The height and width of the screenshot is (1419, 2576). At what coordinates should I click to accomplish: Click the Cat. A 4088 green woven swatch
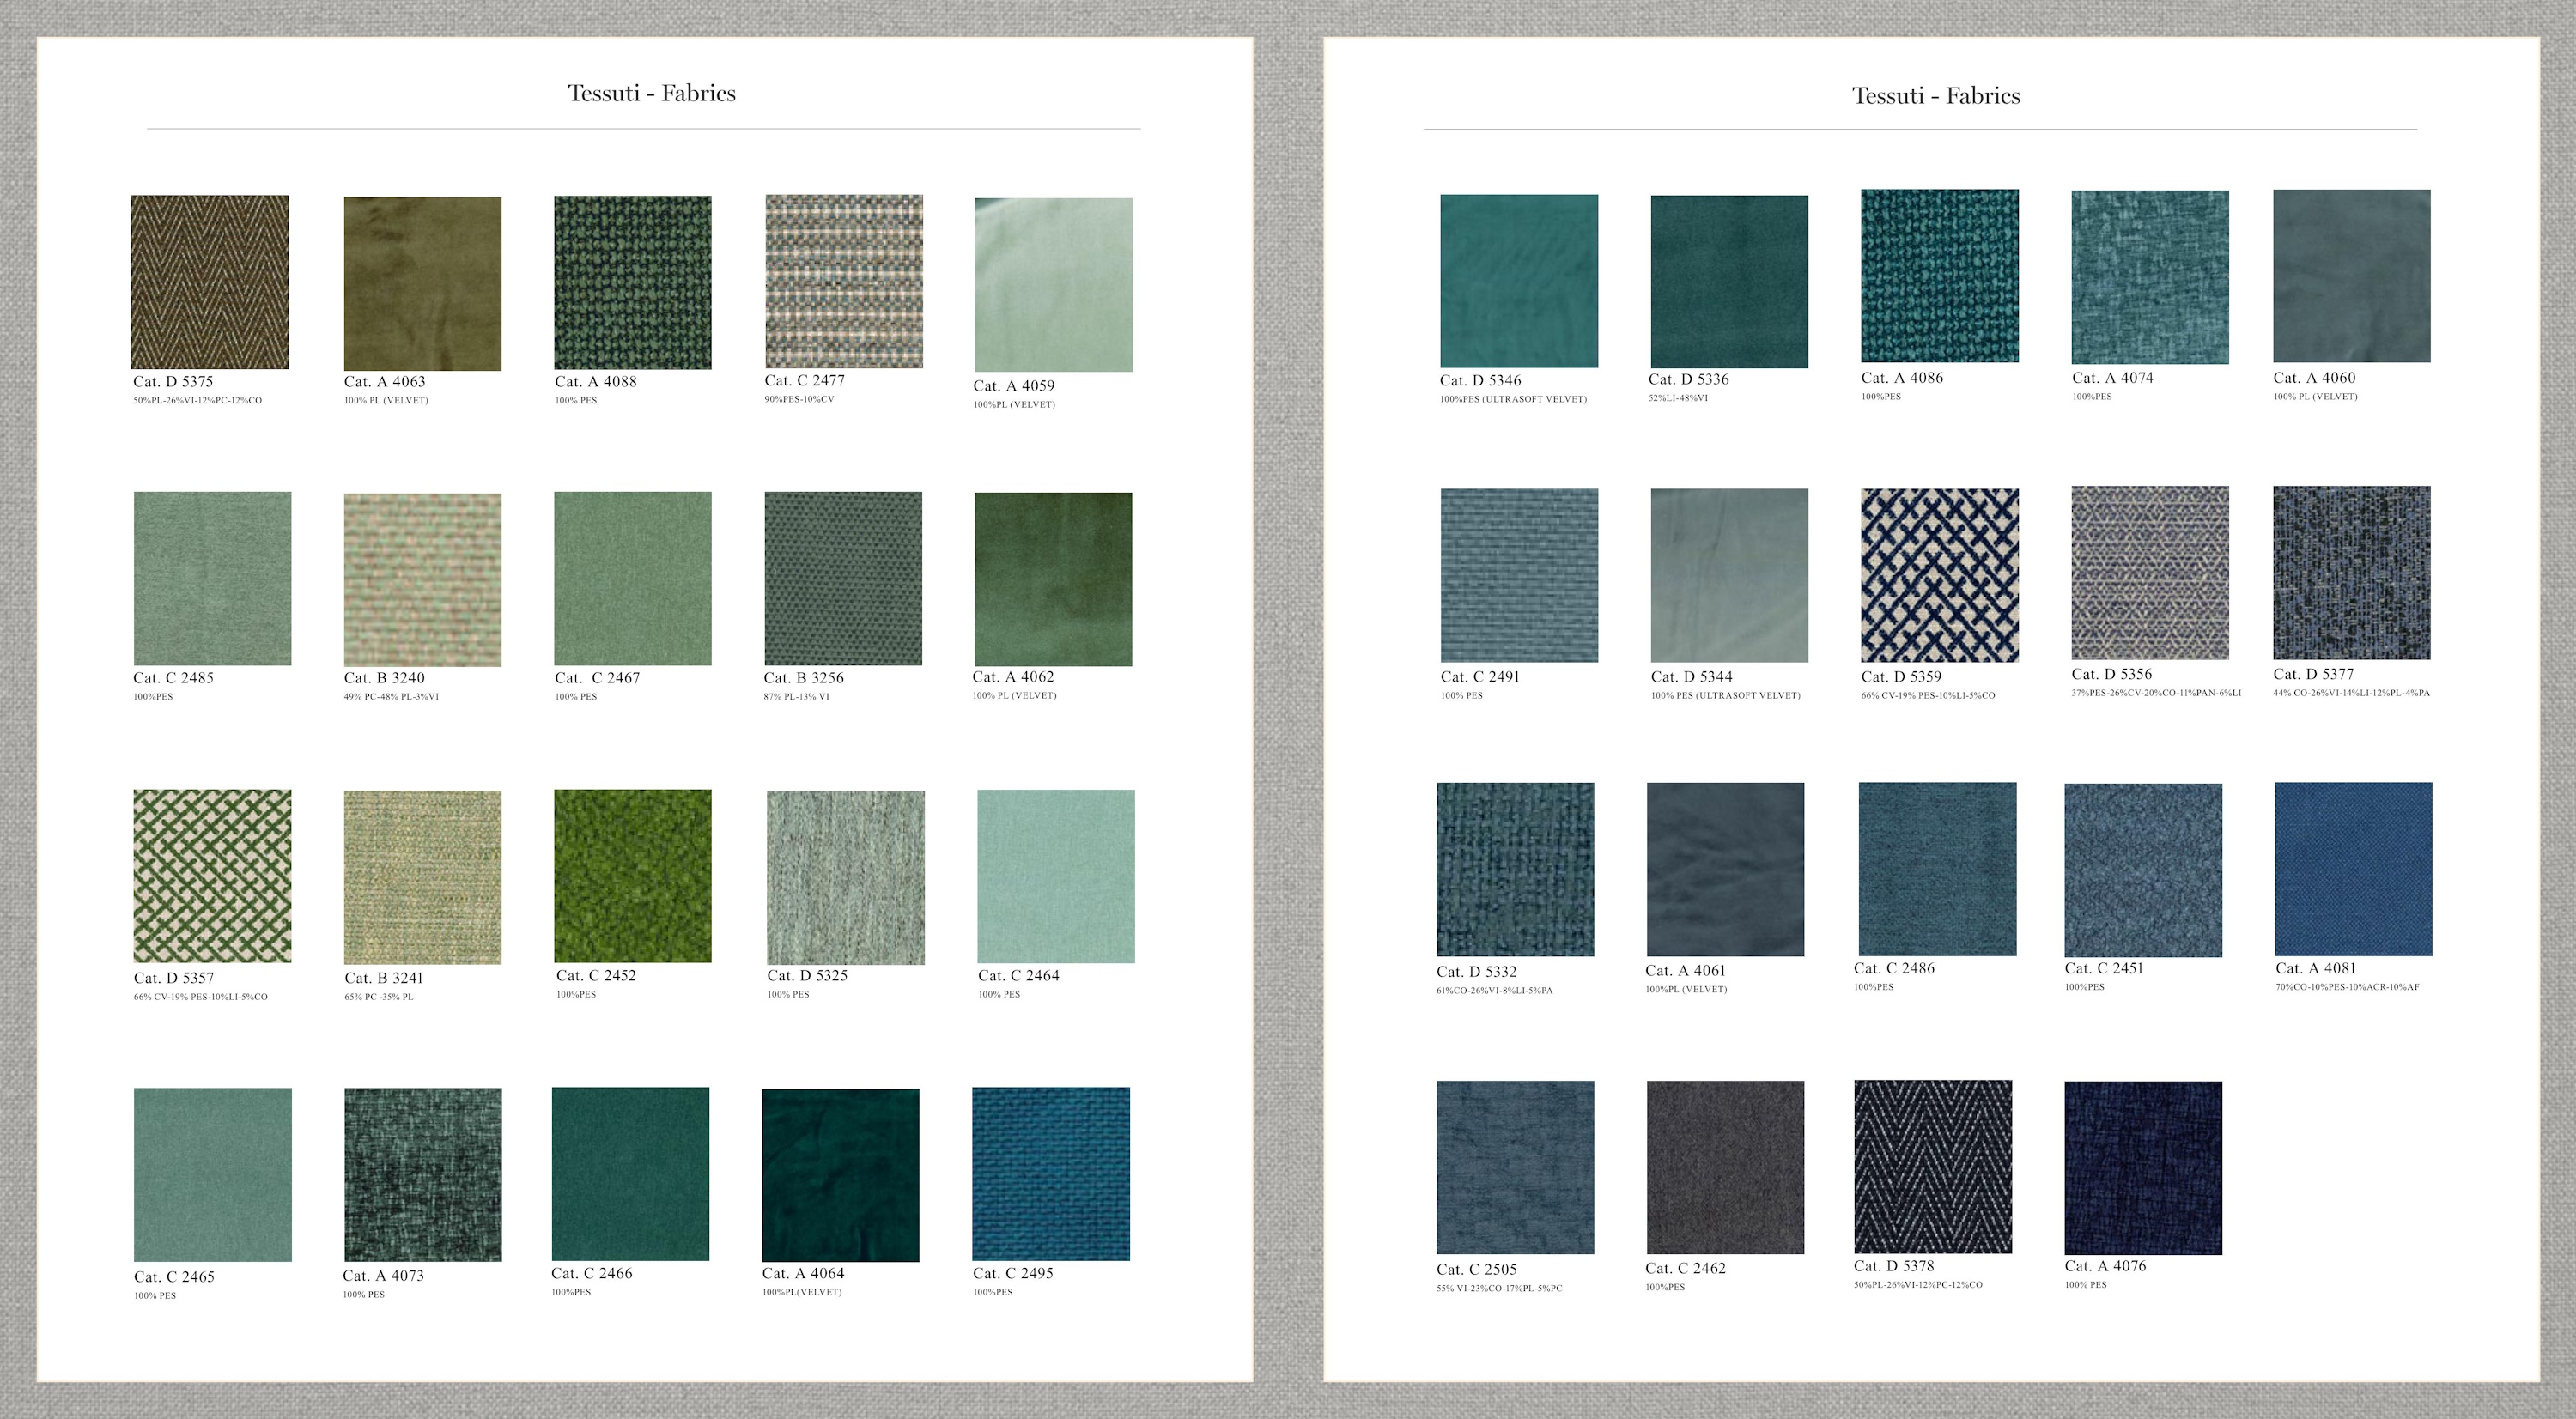point(632,282)
